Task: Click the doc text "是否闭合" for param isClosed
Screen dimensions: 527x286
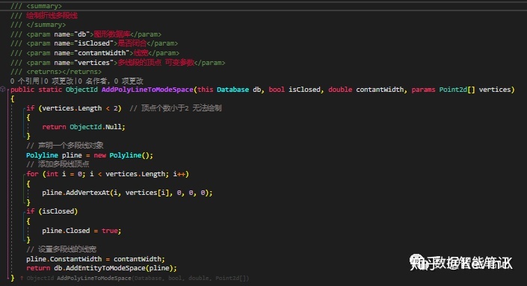Action: click(132, 43)
